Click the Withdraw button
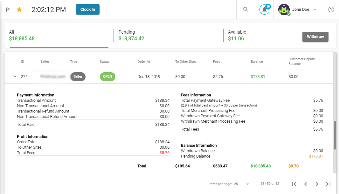Viewport: 339px width, 194px height. coord(315,37)
